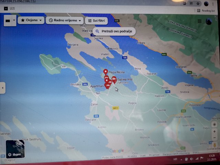This screenshot has height=165, width=220.
Task: Click the Privlaka town label
Action: click(x=76, y=85)
